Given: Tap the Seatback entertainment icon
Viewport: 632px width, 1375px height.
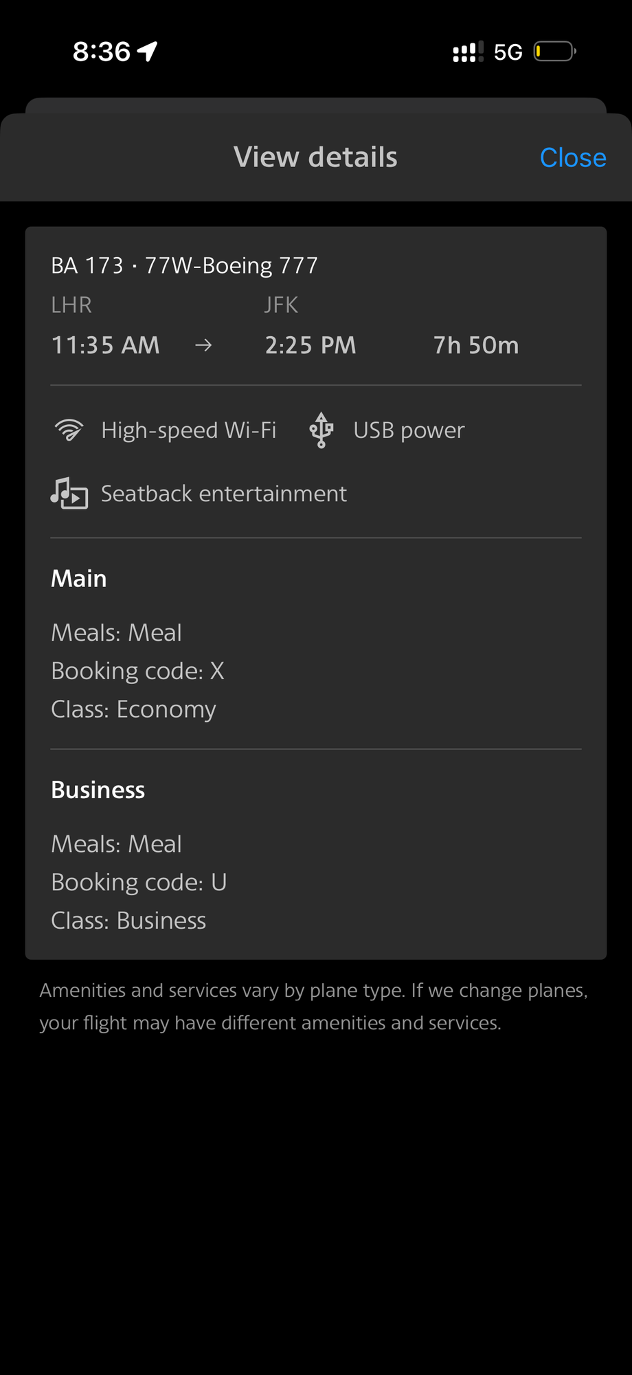Looking at the screenshot, I should (x=69, y=494).
